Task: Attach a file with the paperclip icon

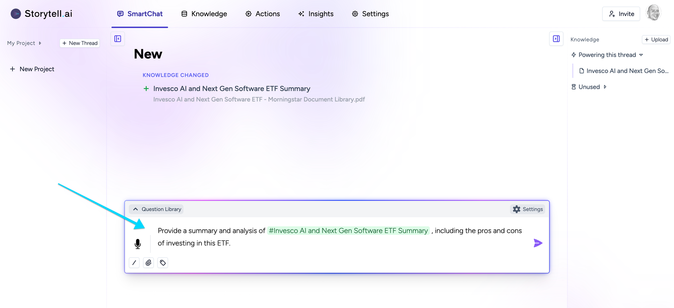Action: point(148,263)
